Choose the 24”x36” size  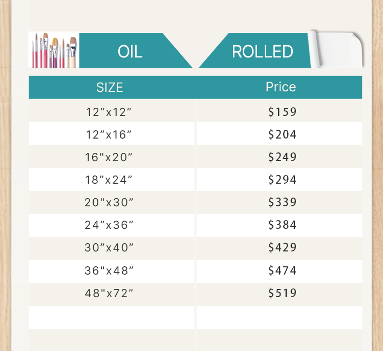pos(109,225)
